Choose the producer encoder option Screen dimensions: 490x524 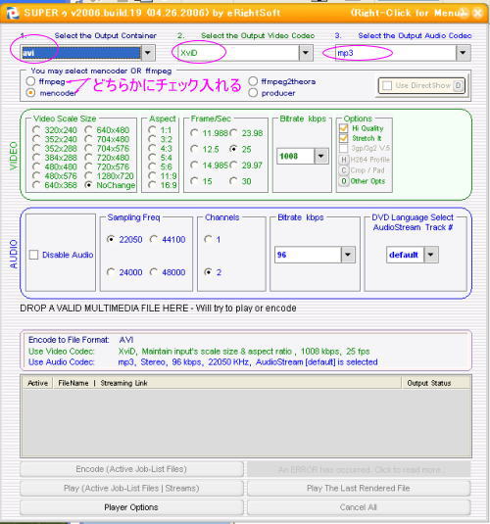253,93
